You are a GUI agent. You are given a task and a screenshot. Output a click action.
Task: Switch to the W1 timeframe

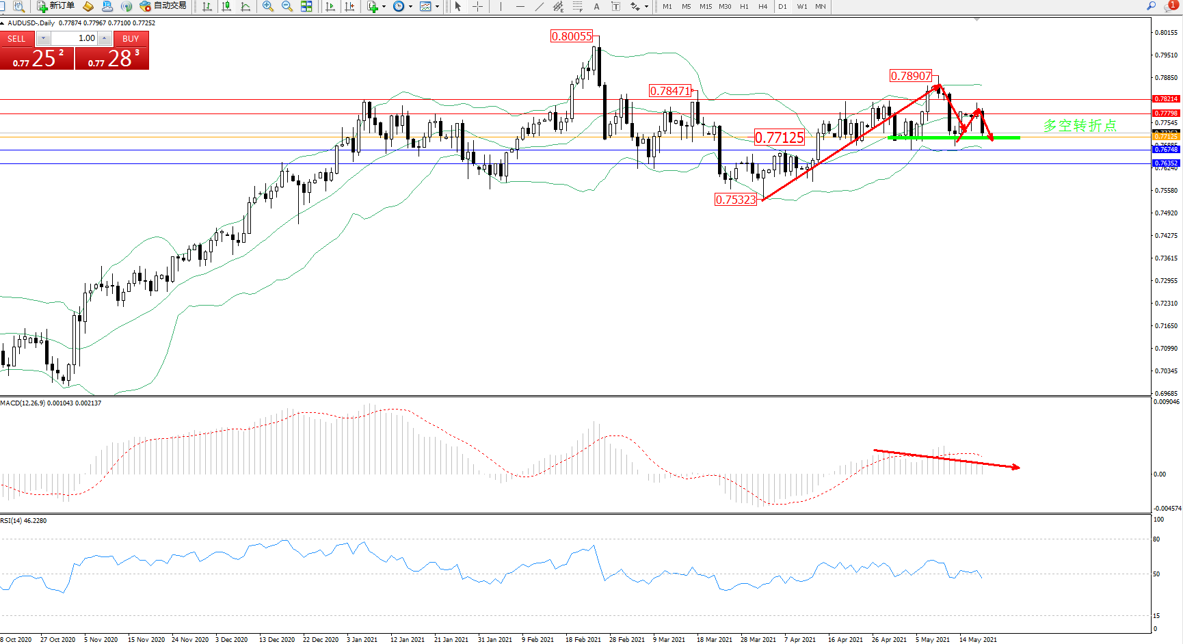[801, 6]
